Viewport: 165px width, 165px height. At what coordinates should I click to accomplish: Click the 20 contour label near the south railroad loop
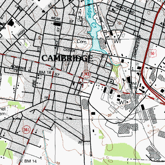[110, 115]
